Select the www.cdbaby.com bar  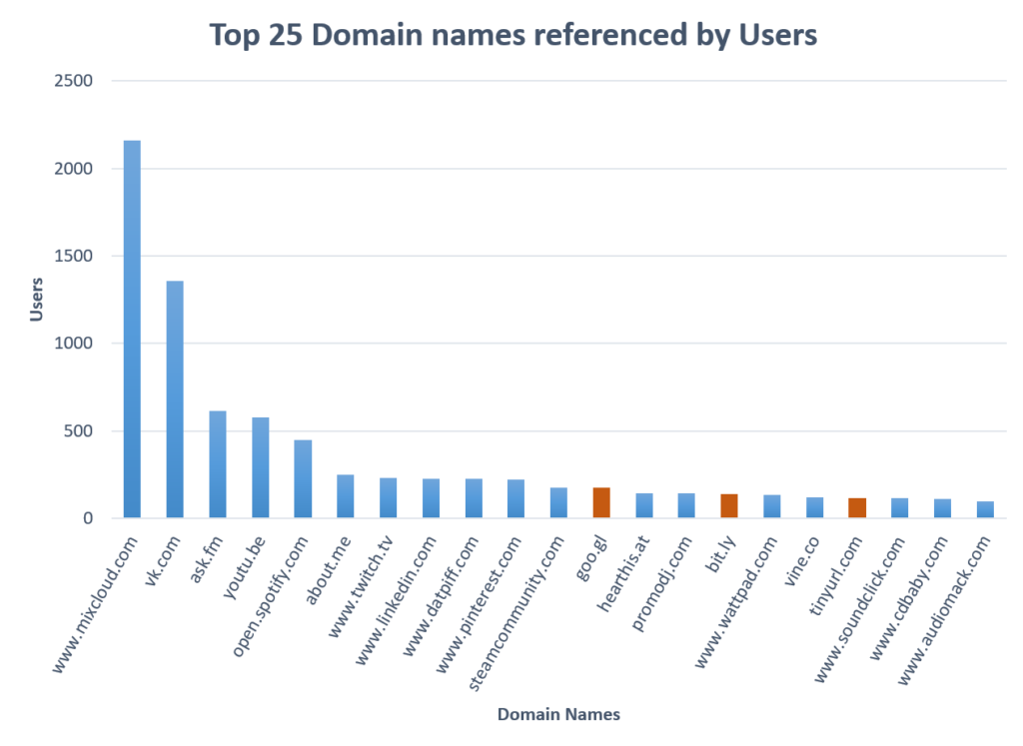(943, 508)
